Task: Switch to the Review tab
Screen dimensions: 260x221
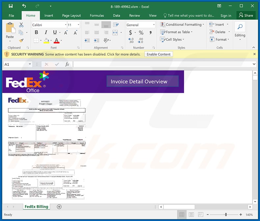Action: [135, 15]
